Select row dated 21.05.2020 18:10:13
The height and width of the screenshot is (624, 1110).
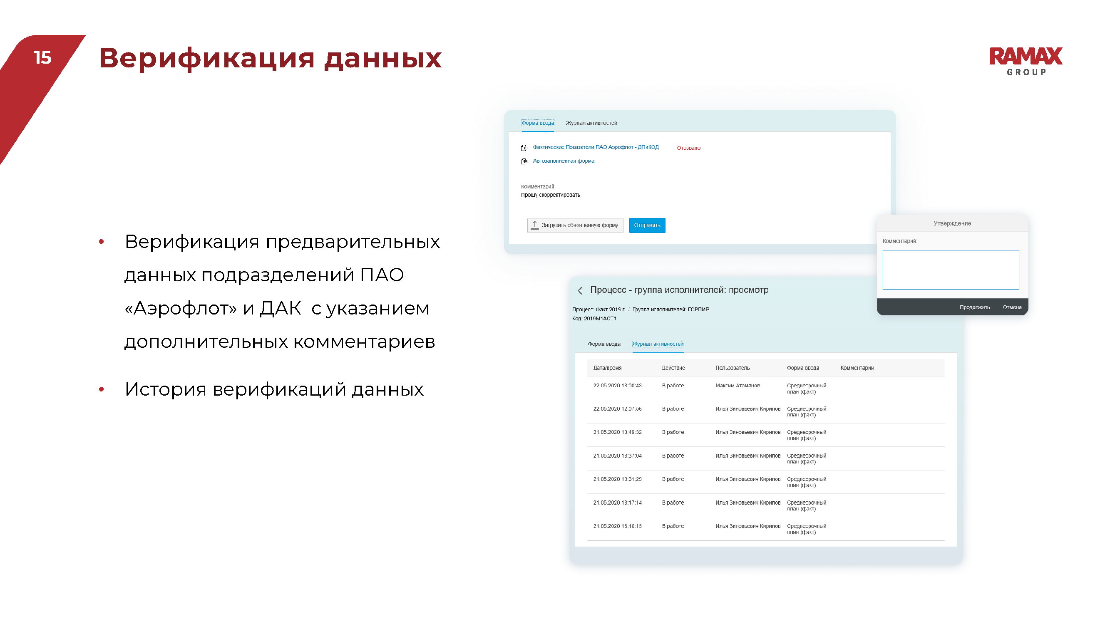click(x=766, y=529)
